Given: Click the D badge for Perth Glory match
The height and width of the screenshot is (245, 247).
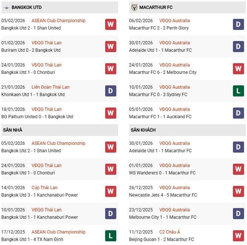Looking at the screenshot, I should 238,24.
